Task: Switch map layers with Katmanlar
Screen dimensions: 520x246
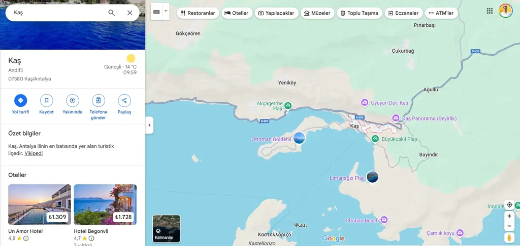Action: (x=167, y=229)
